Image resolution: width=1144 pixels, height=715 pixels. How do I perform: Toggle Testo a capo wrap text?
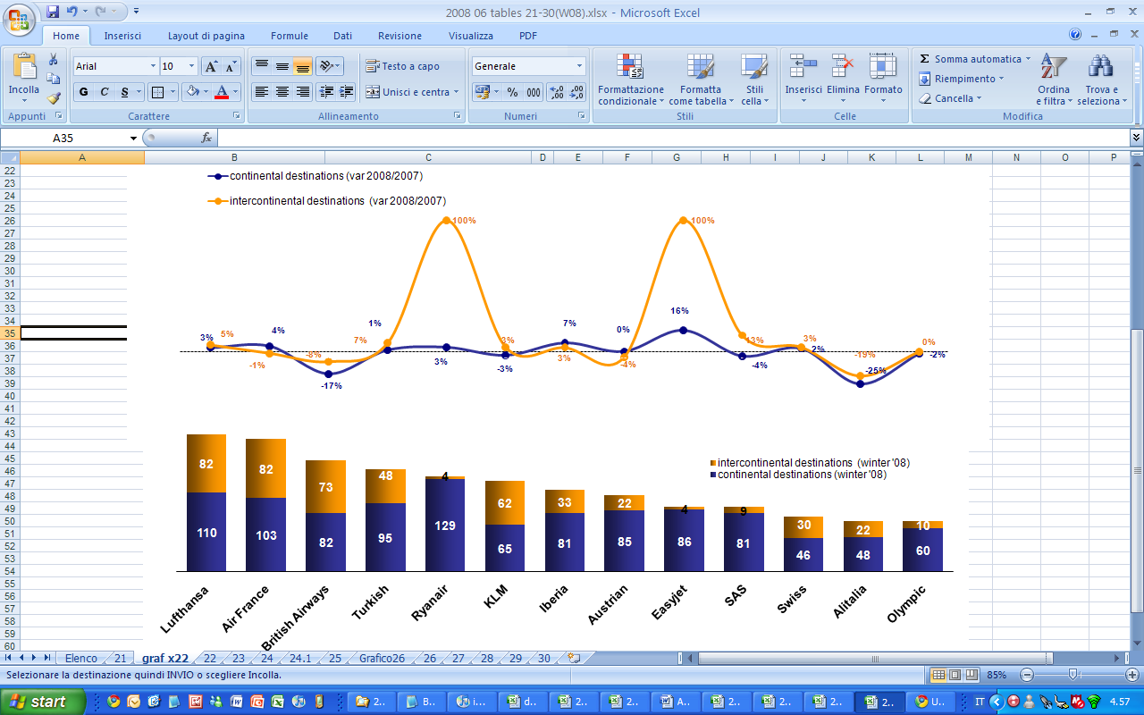click(x=403, y=66)
